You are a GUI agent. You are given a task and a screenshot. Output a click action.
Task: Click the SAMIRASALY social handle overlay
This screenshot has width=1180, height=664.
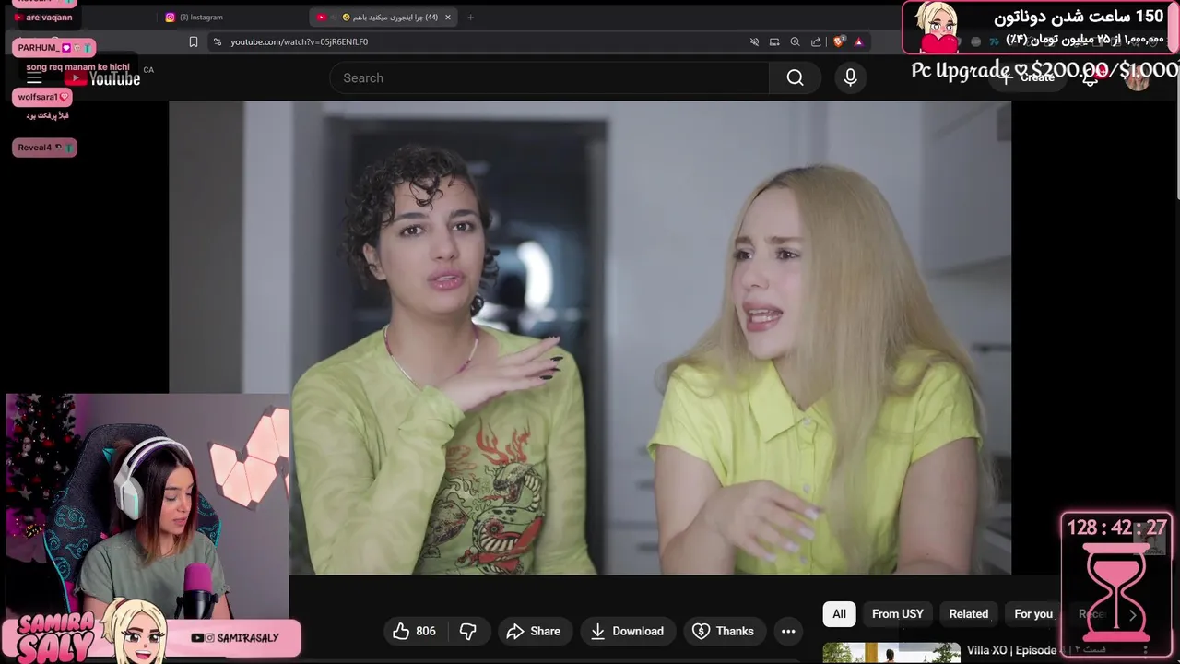pyautogui.click(x=234, y=637)
